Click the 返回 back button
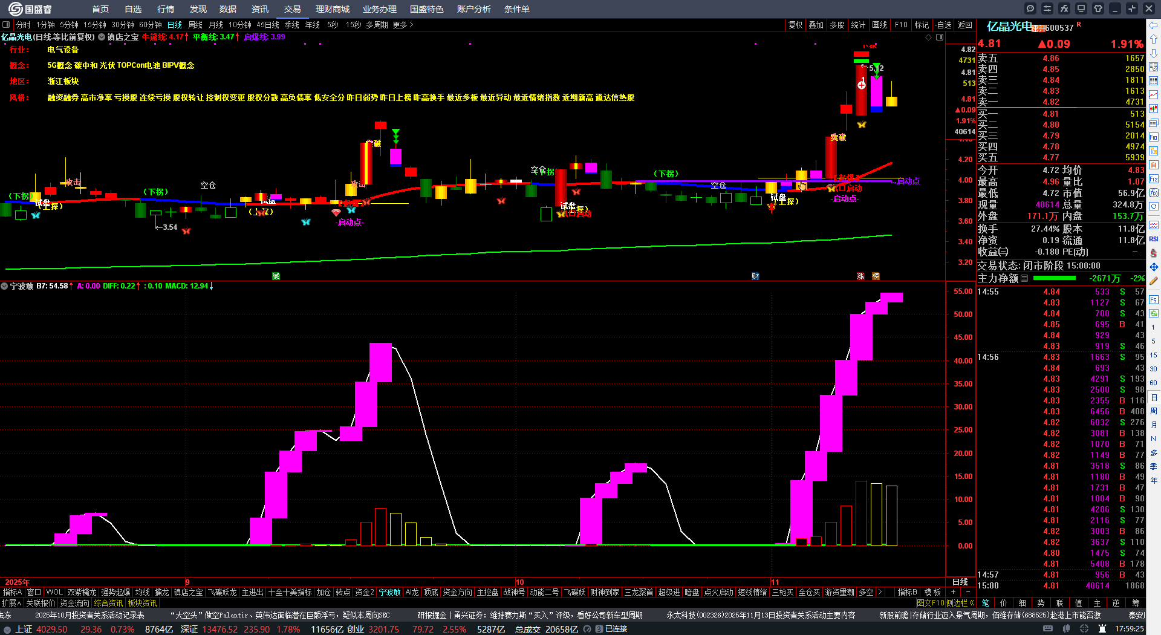Viewport: 1161px width, 635px height. (965, 25)
